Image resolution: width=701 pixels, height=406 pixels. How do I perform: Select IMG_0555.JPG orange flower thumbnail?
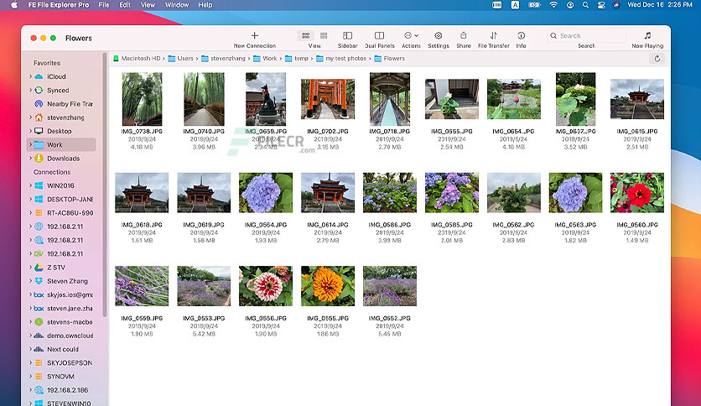pyautogui.click(x=328, y=286)
